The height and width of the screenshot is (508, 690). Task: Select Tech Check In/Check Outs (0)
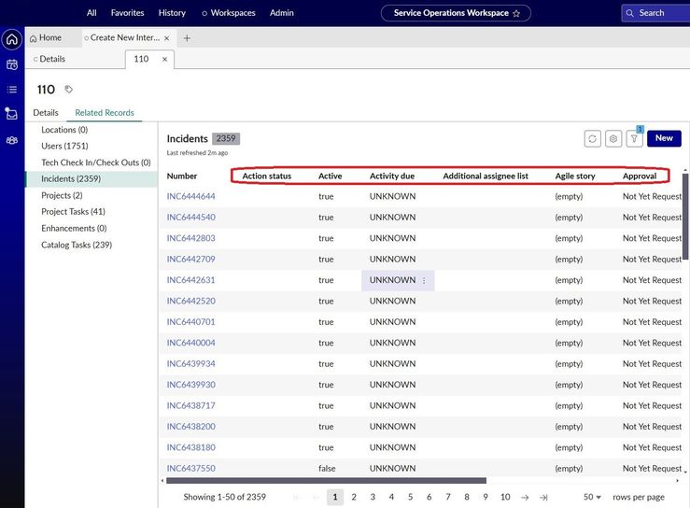pyautogui.click(x=96, y=162)
